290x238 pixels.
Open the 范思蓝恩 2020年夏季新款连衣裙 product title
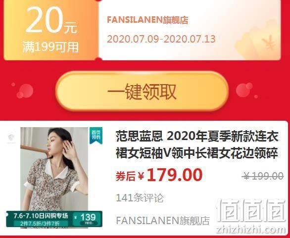[x=197, y=145]
